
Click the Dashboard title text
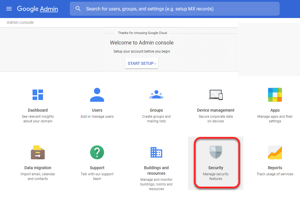coord(38,110)
